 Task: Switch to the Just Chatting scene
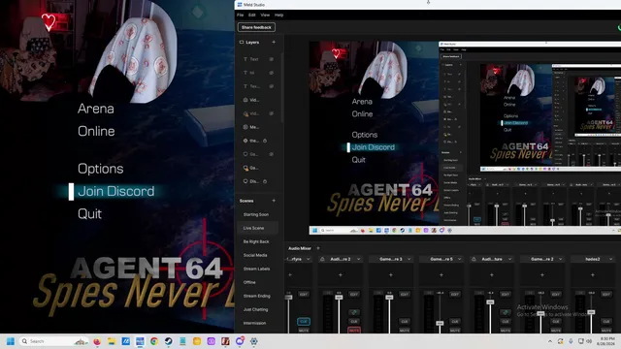pos(255,309)
